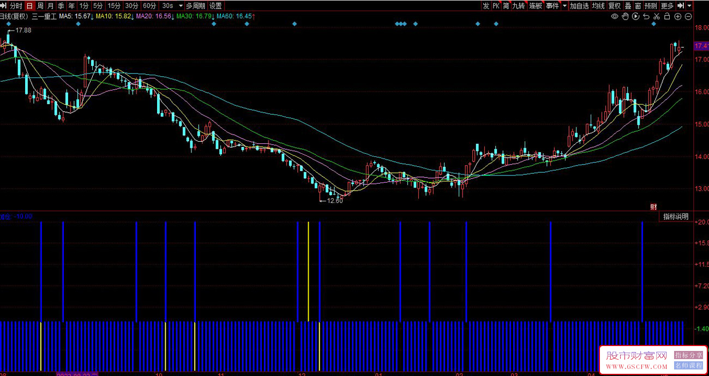
Task: Select the 季 quarterly period tab
Action: pyautogui.click(x=61, y=5)
